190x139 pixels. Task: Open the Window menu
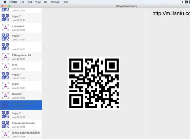coord(55,2)
